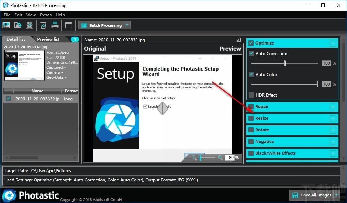Expand the Repair section

[x=333, y=107]
